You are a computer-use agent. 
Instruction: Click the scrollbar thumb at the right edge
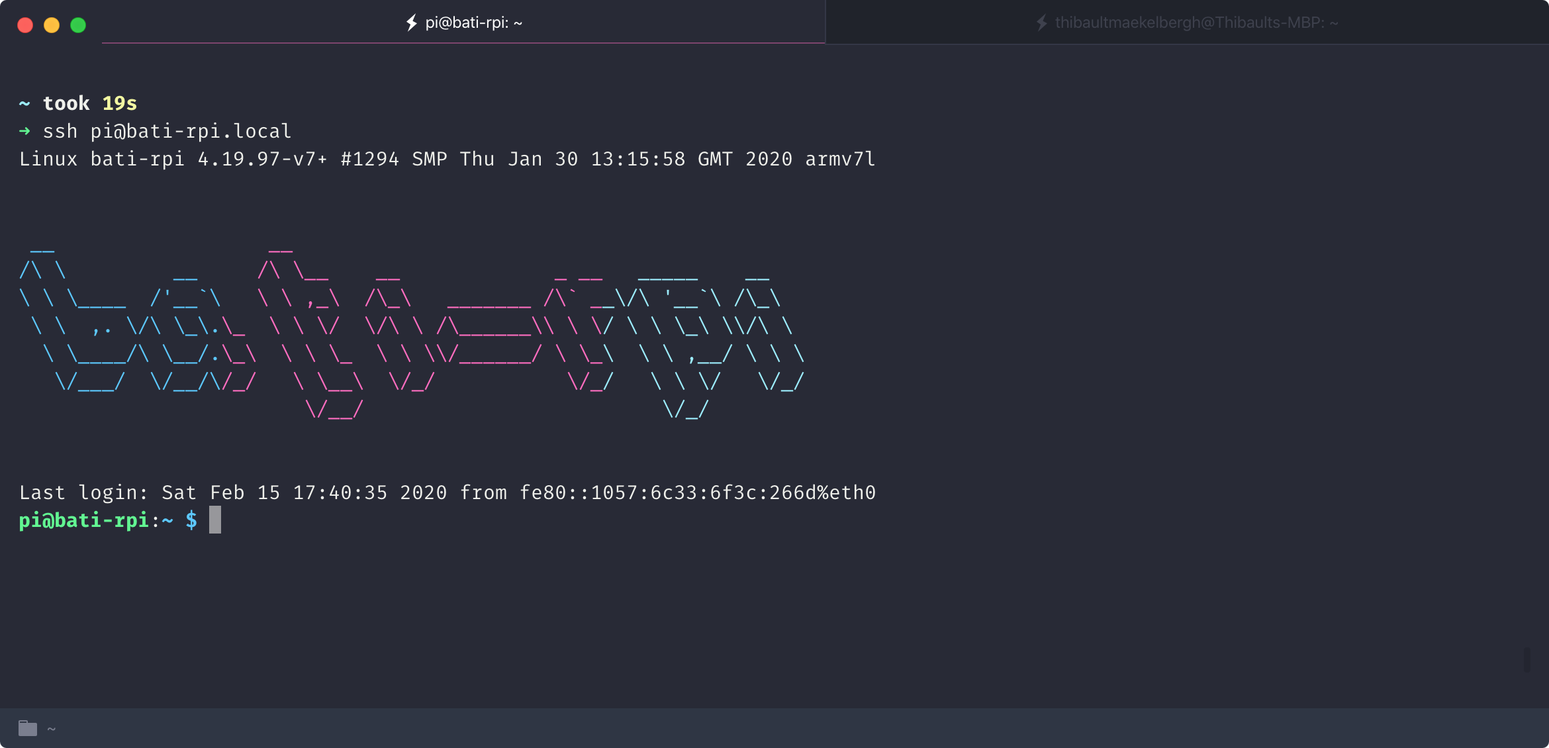pos(1527,660)
